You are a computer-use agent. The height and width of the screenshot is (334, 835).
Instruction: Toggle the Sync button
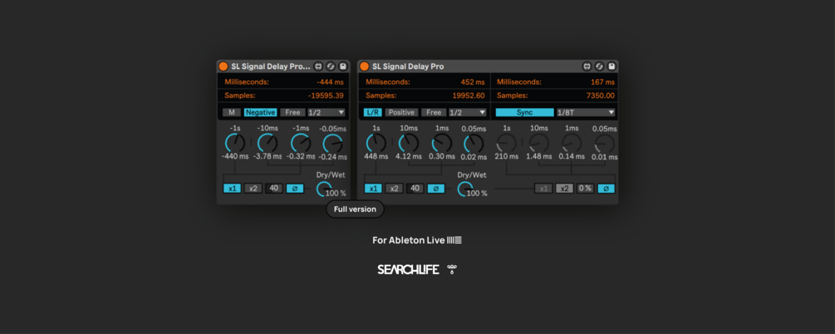pyautogui.click(x=524, y=112)
